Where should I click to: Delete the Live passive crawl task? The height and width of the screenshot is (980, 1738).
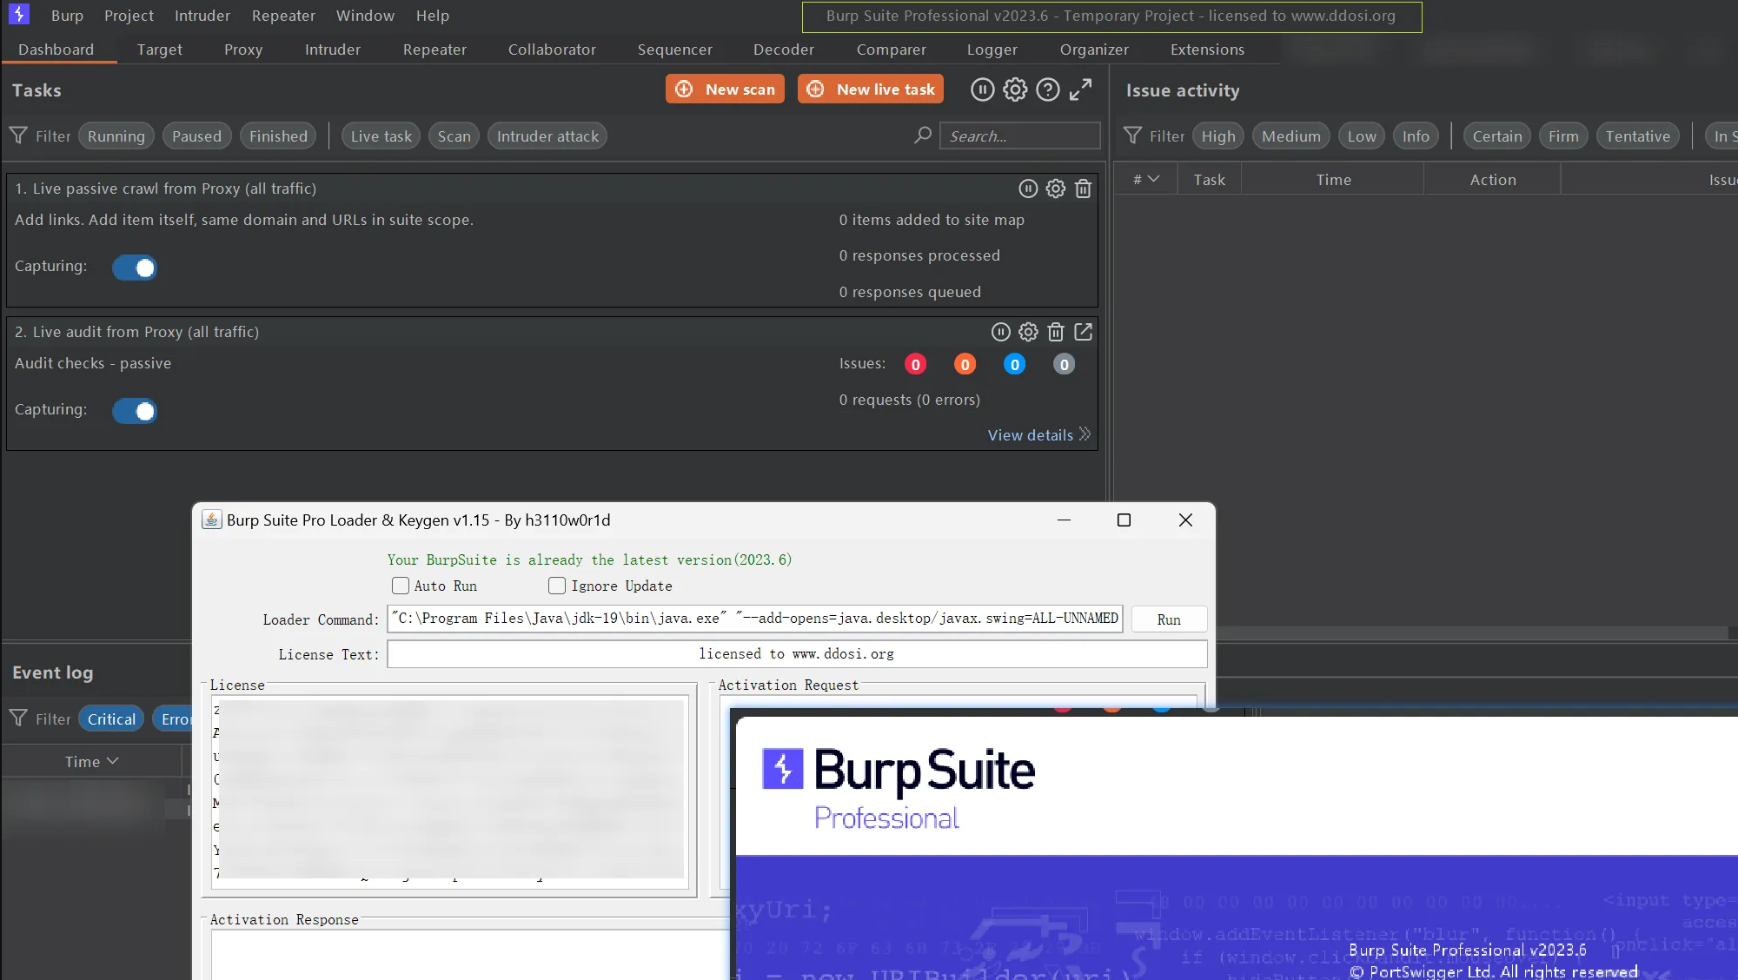pyautogui.click(x=1083, y=189)
